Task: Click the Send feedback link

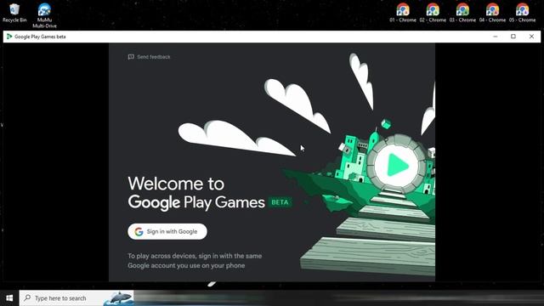Action: [150, 57]
